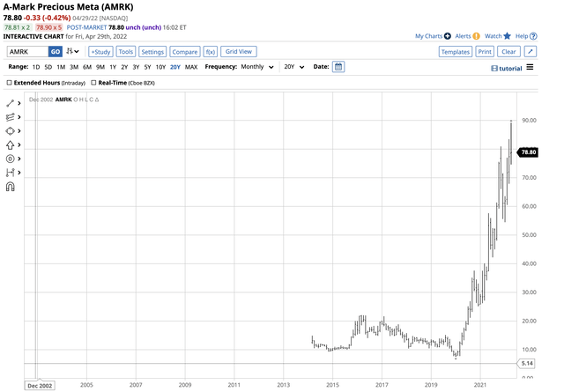
Task: Click the magnet snap tool icon
Action: click(11, 187)
